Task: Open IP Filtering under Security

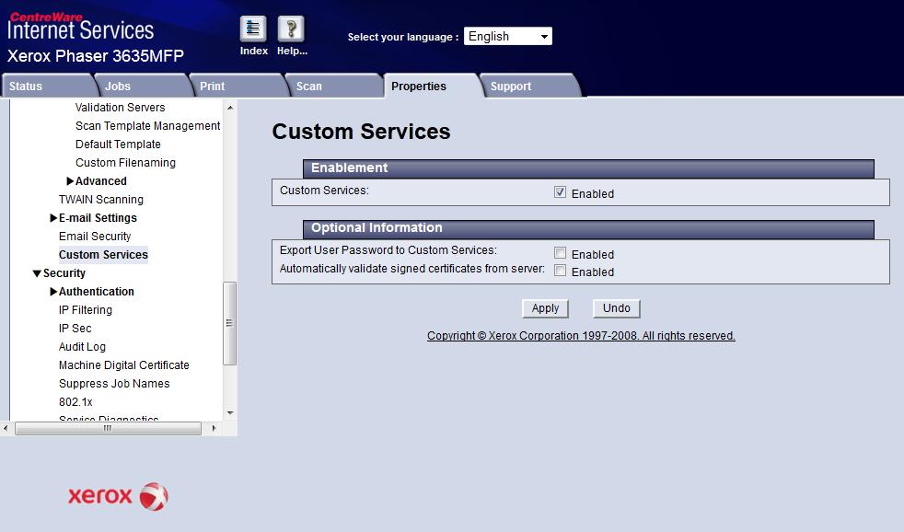Action: coord(86,310)
